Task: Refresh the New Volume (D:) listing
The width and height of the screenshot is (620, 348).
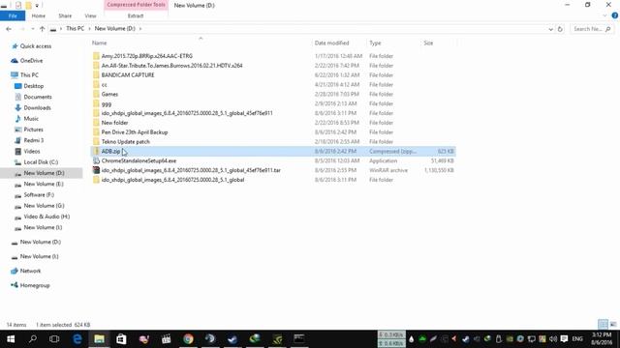Action: click(x=560, y=29)
